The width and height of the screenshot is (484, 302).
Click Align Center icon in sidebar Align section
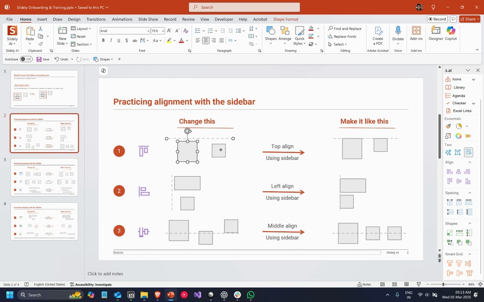point(458,171)
